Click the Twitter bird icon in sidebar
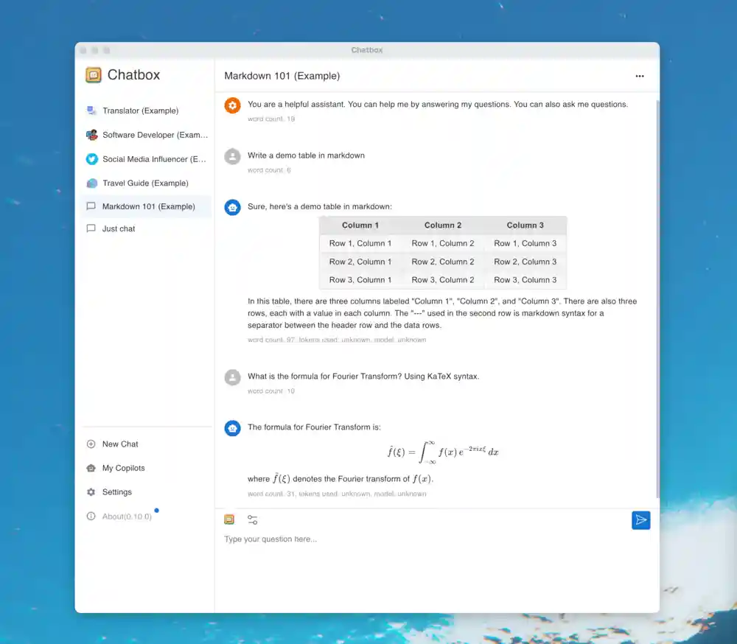 (x=91, y=159)
